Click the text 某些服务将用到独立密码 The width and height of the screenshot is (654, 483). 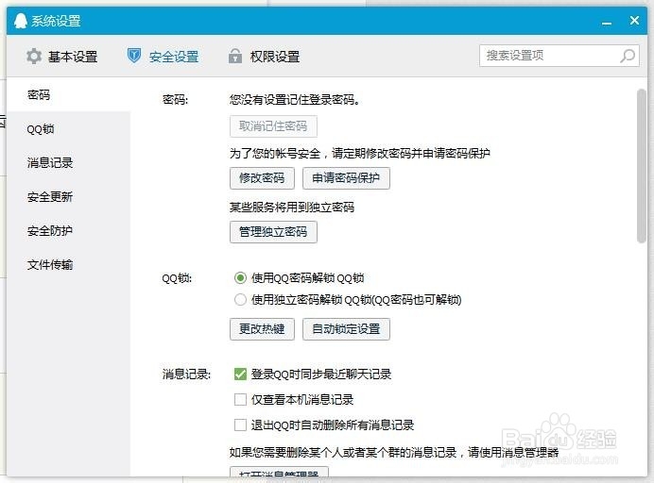(x=292, y=207)
